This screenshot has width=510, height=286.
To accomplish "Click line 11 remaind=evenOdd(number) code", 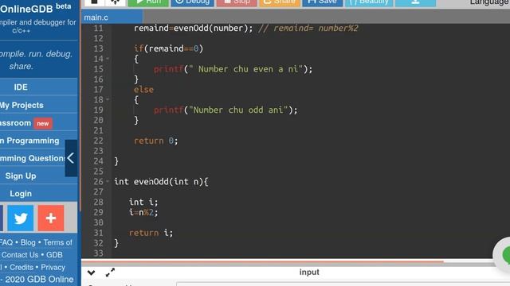I will [193, 29].
